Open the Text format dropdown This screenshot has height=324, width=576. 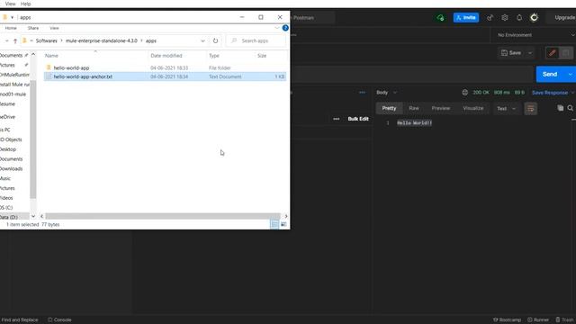click(x=507, y=108)
